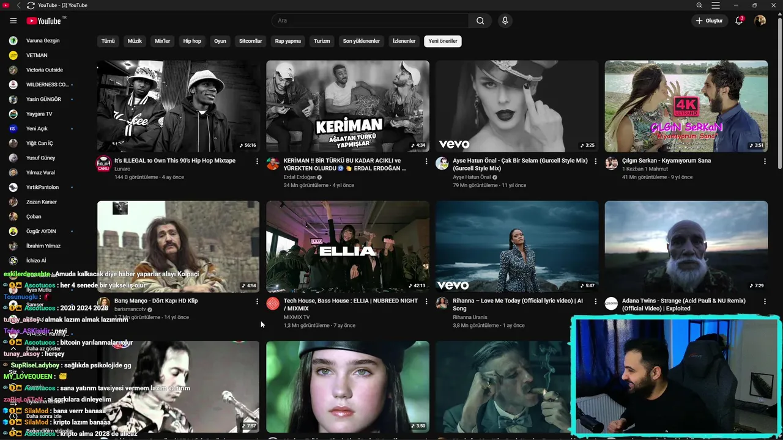Select the Mix'ler filter chip
Screen dimensions: 783x440
click(162, 41)
